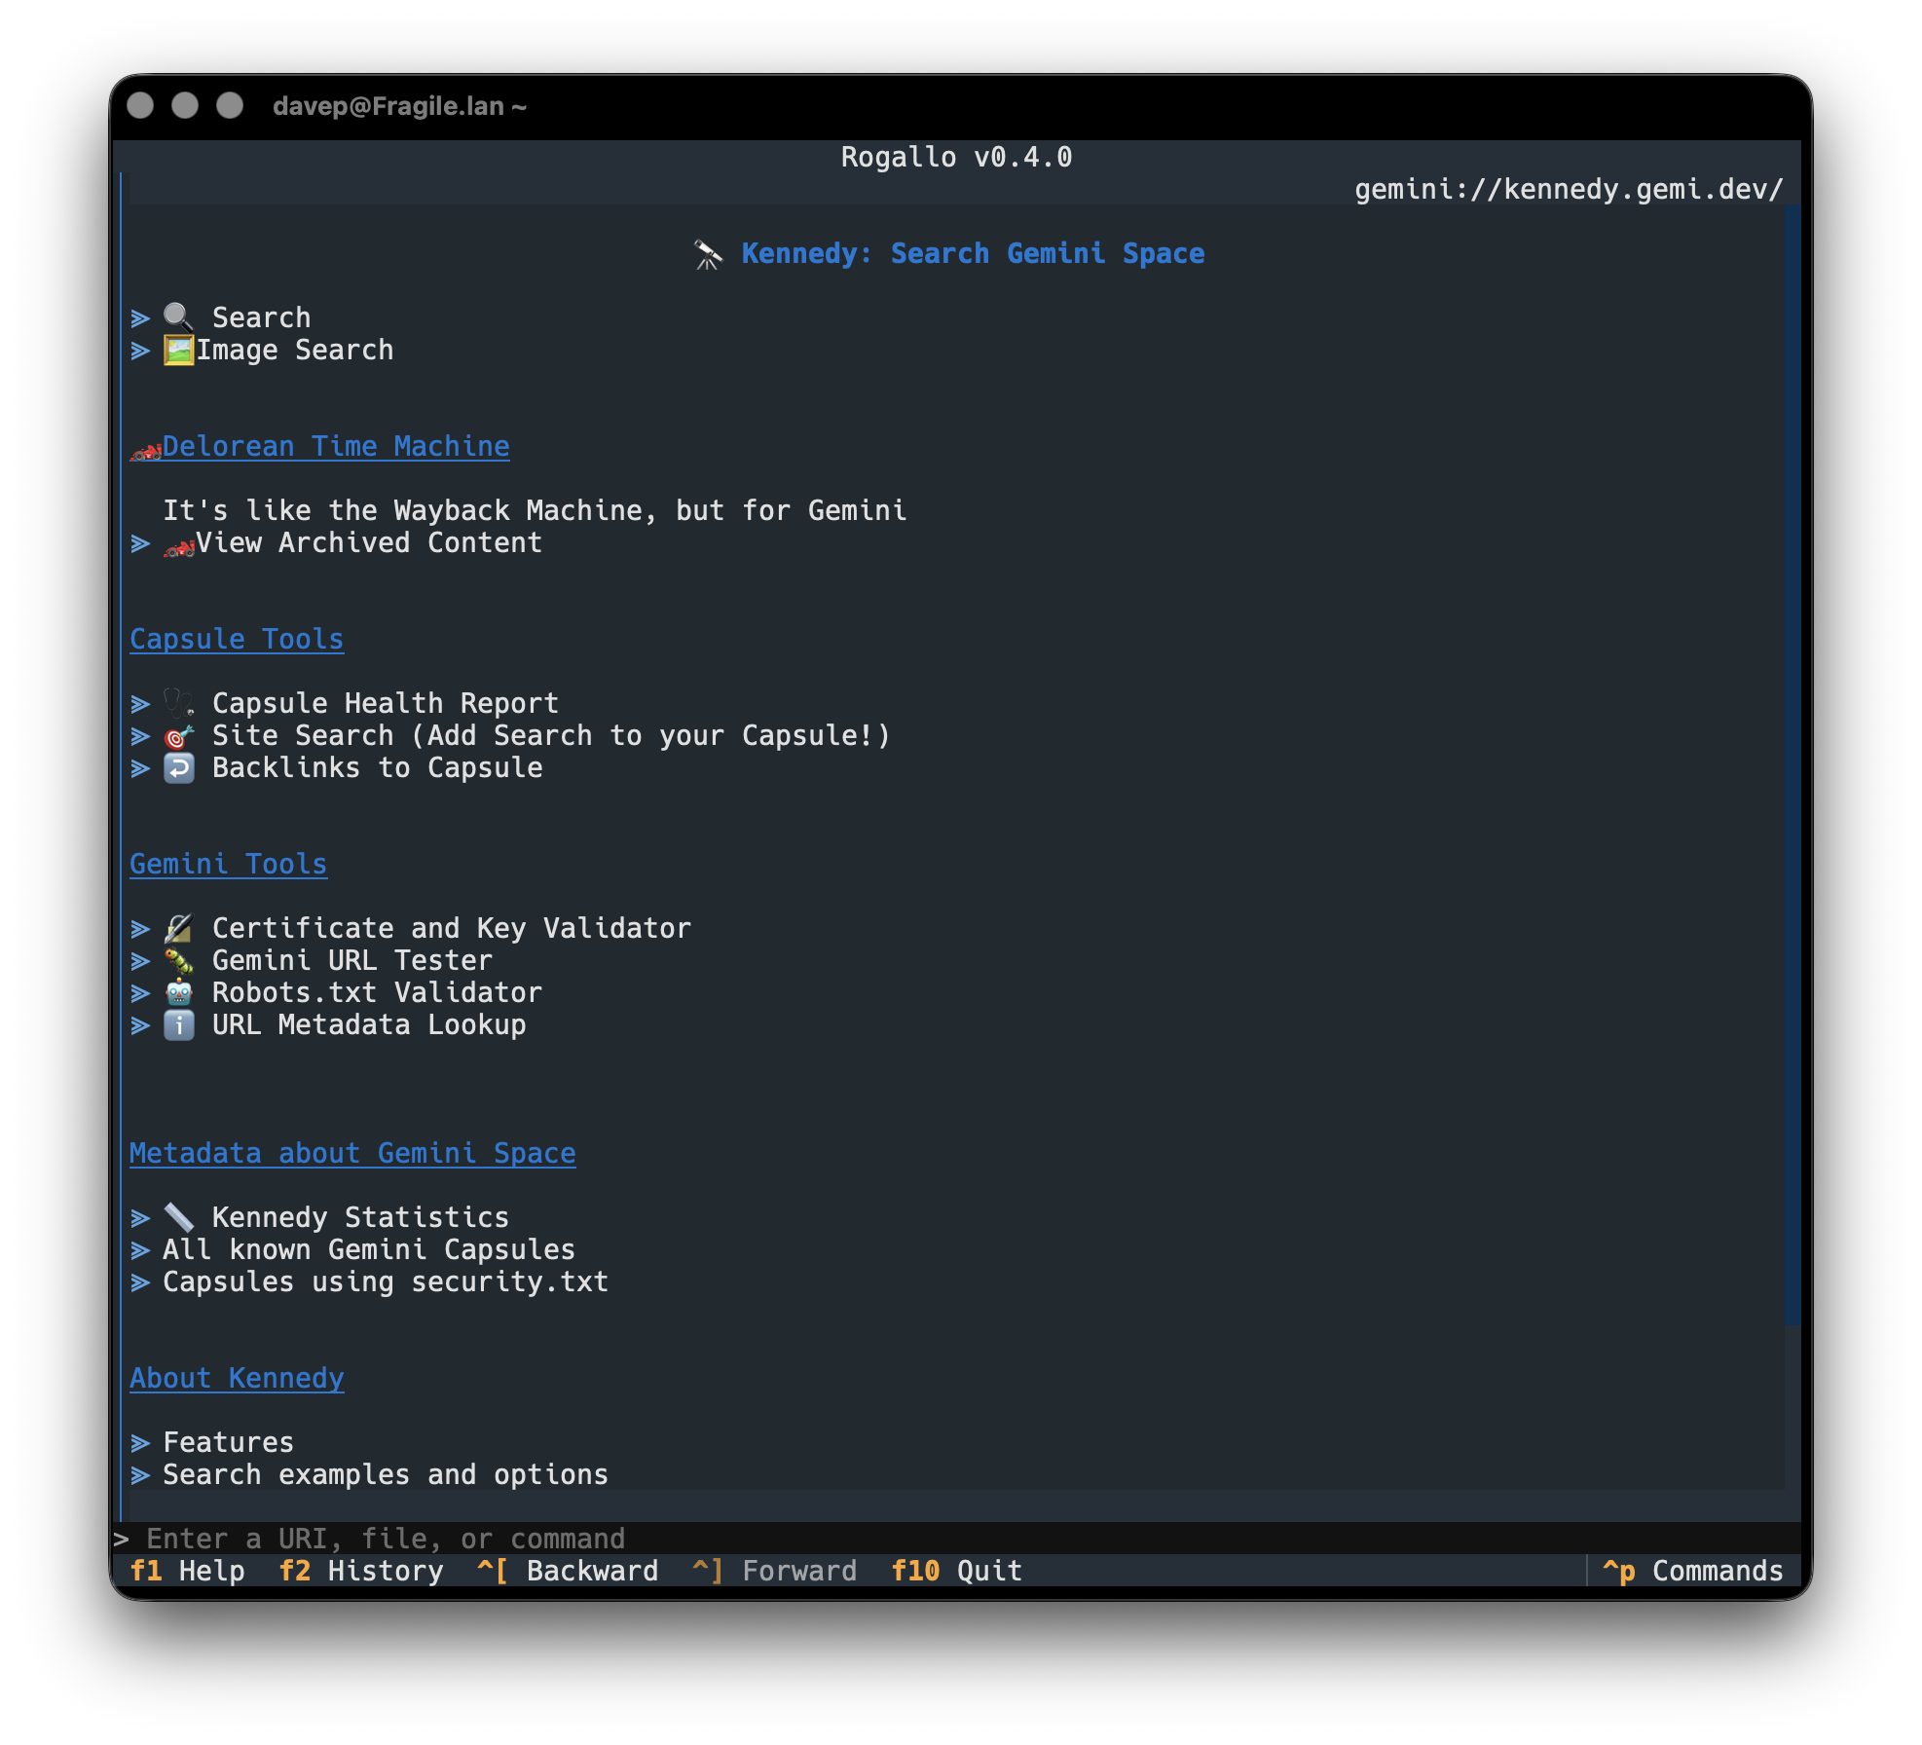Click the car icon beside View Archived Content
1922x1745 pixels.
179,545
